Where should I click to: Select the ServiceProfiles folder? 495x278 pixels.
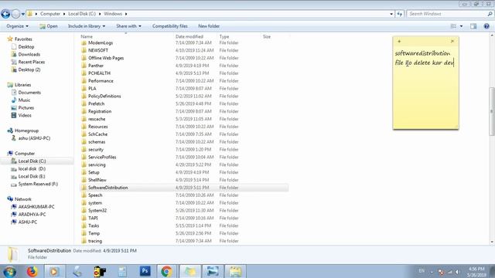click(102, 157)
